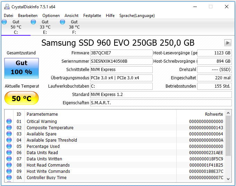Viewport: 236px width, 186px height.
Task: Click the Seriennummer field S3ESNX0K140508B
Action: point(121,61)
